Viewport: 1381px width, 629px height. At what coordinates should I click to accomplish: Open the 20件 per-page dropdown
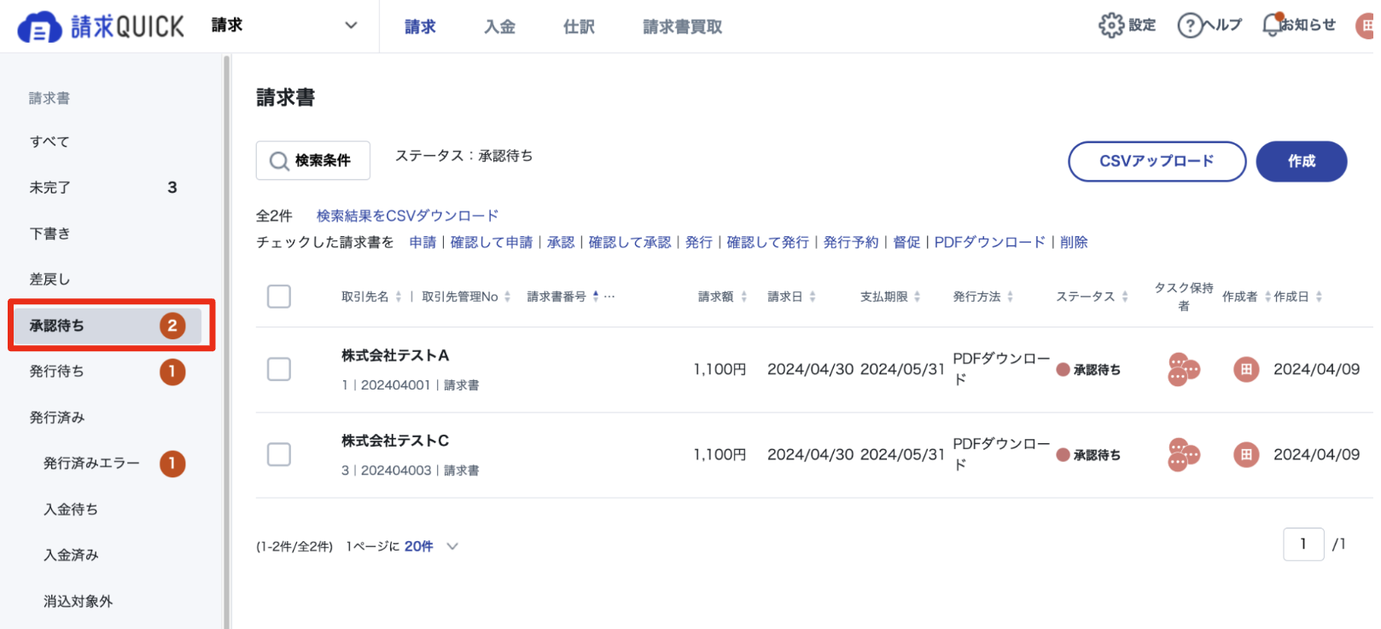pyautogui.click(x=431, y=546)
